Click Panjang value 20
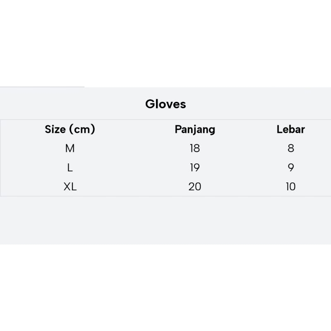 point(195,187)
